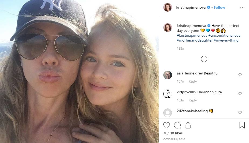Save post with bookmark icon
The height and width of the screenshot is (143, 249).
[242, 125]
